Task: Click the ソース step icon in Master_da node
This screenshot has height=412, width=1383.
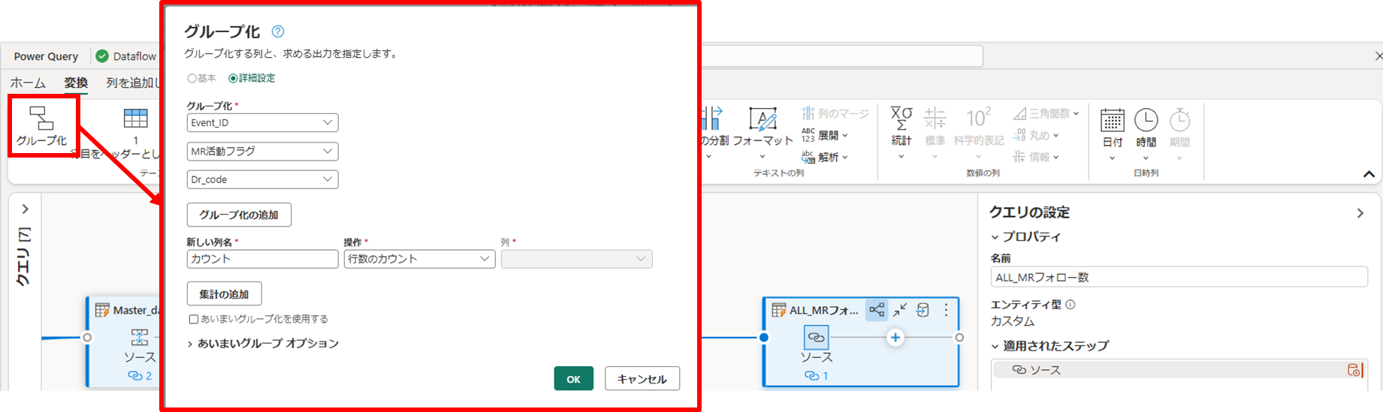Action: click(x=140, y=337)
